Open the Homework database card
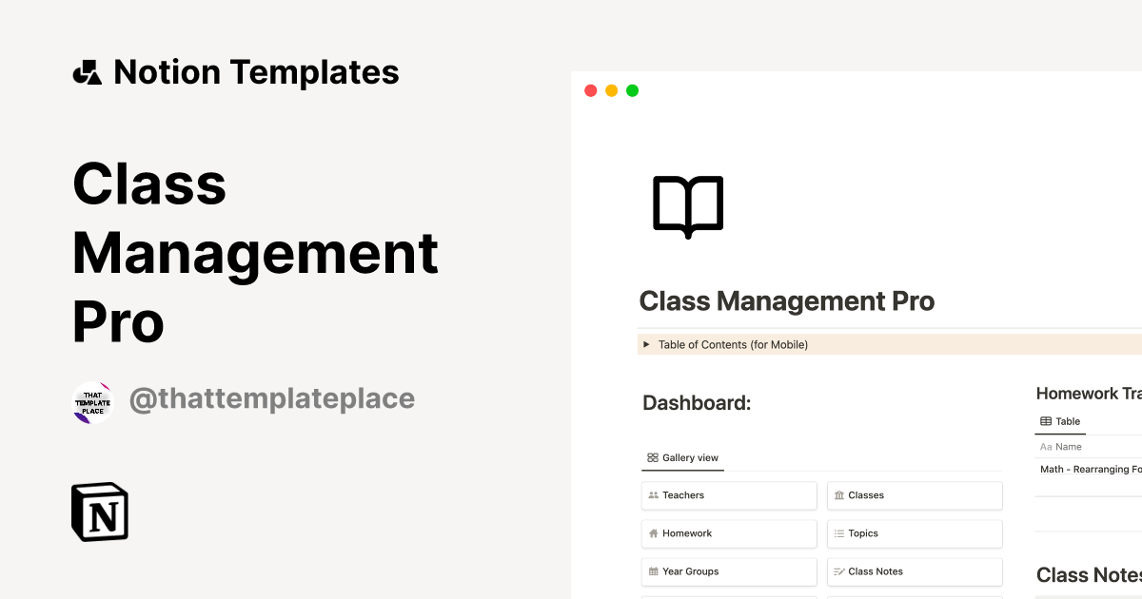Image resolution: width=1142 pixels, height=599 pixels. click(x=728, y=533)
